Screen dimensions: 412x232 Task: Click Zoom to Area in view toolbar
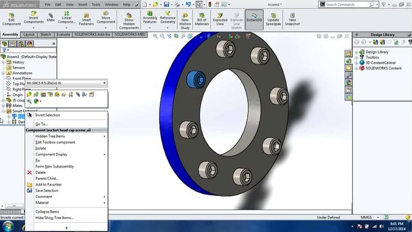point(162,36)
